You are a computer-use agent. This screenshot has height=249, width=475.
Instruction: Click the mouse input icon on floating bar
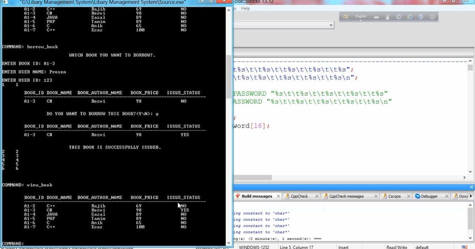coord(388,17)
